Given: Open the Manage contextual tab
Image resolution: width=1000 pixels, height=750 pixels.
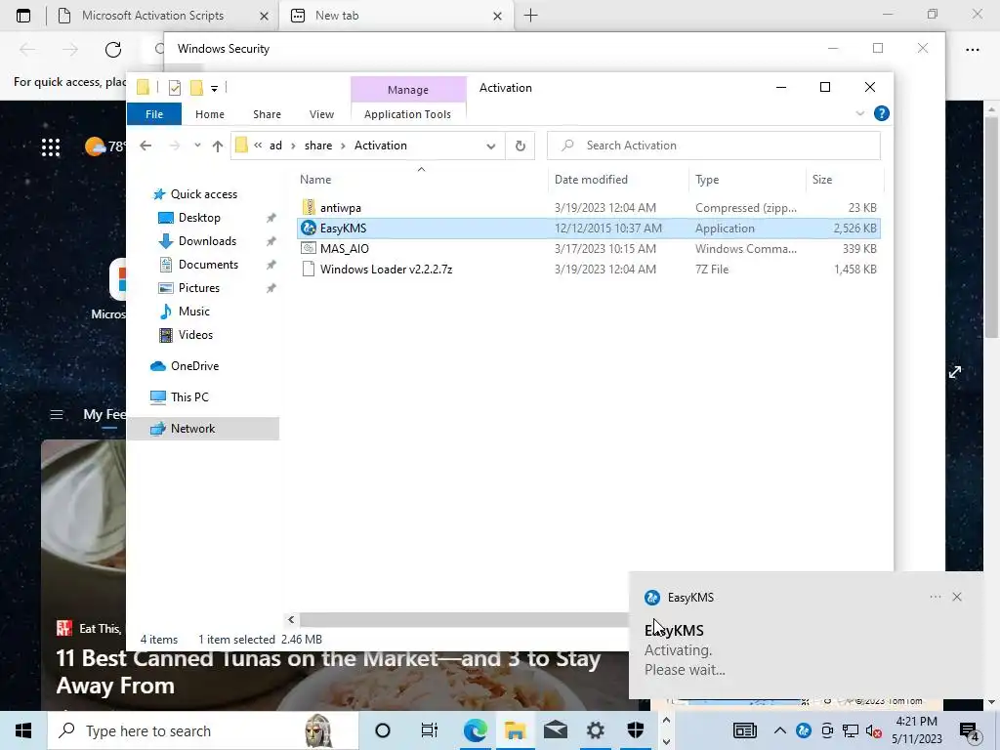Looking at the screenshot, I should (x=408, y=90).
